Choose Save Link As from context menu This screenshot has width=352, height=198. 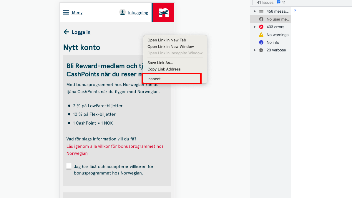(160, 63)
